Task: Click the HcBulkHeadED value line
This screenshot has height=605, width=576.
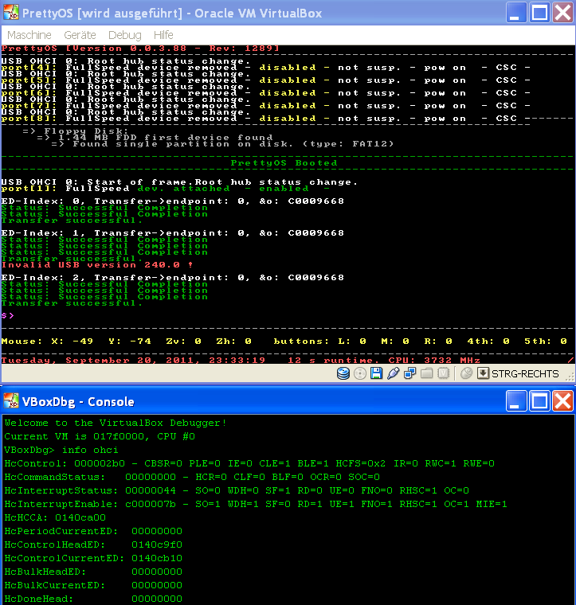Action: (x=93, y=572)
